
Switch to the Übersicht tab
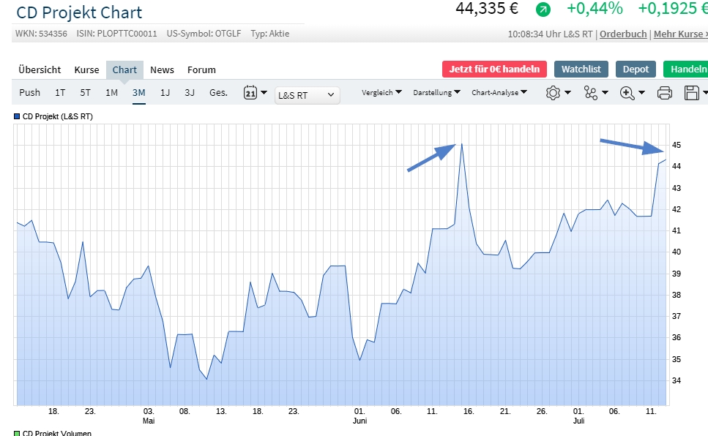pos(40,70)
